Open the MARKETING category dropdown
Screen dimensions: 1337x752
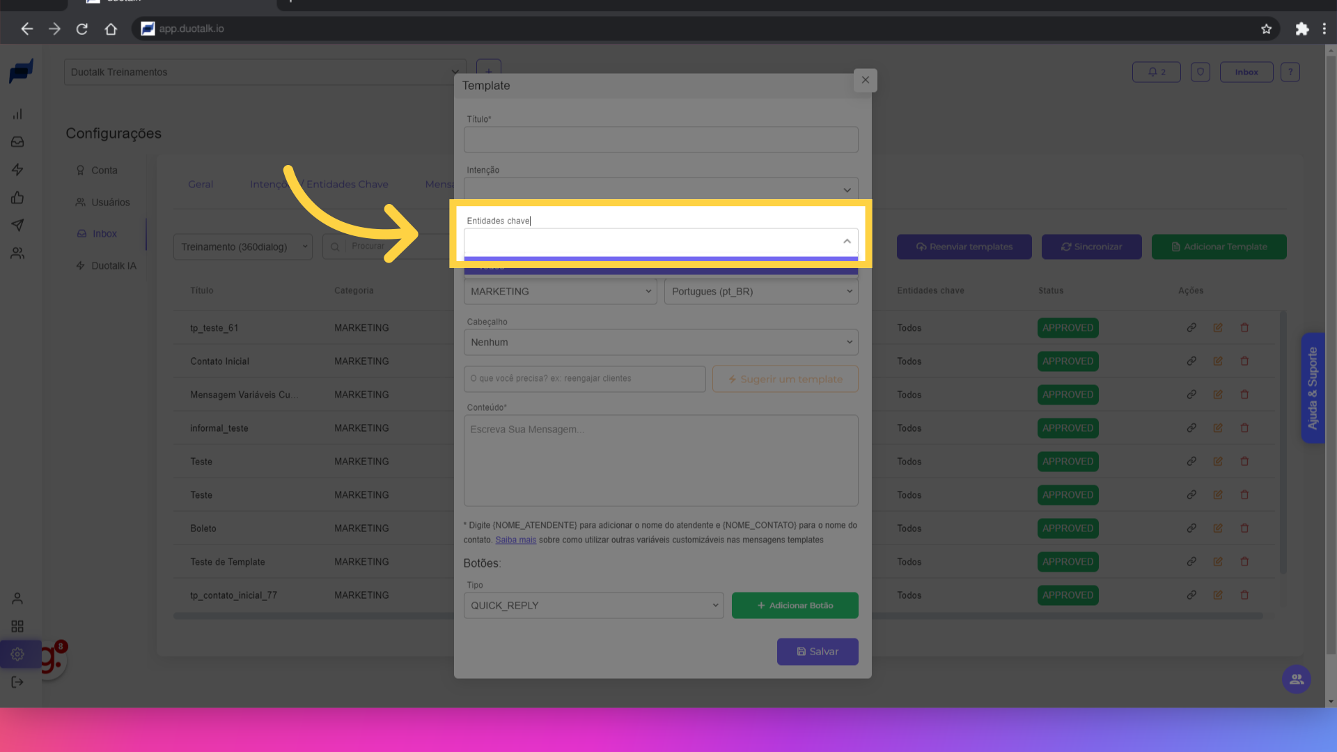[561, 291]
